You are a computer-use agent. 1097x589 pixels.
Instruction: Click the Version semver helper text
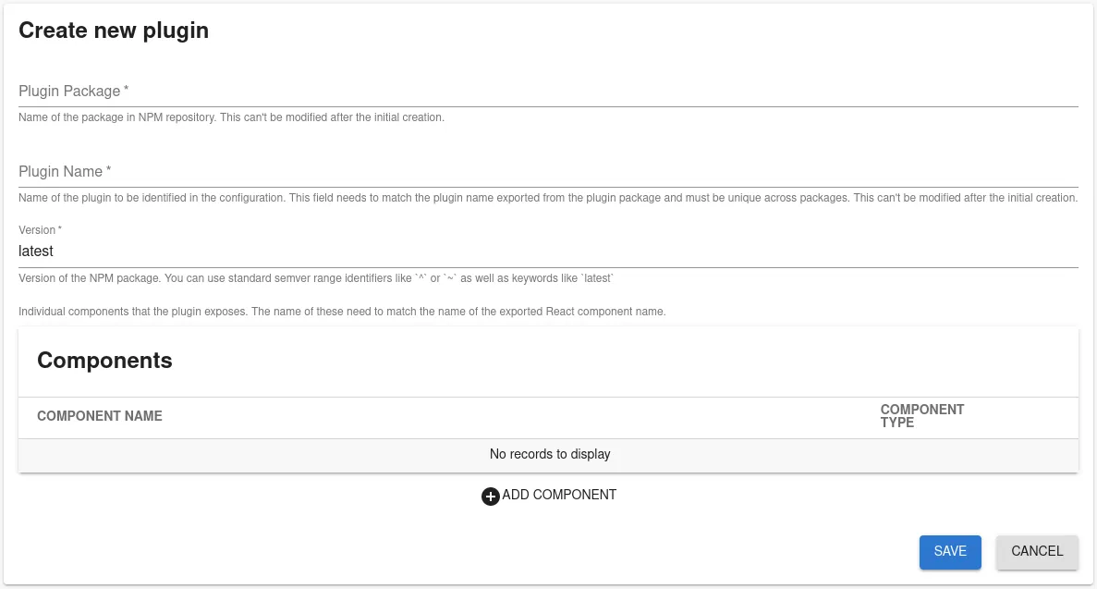[x=314, y=277]
